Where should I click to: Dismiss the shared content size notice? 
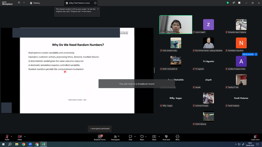tap(98, 9)
